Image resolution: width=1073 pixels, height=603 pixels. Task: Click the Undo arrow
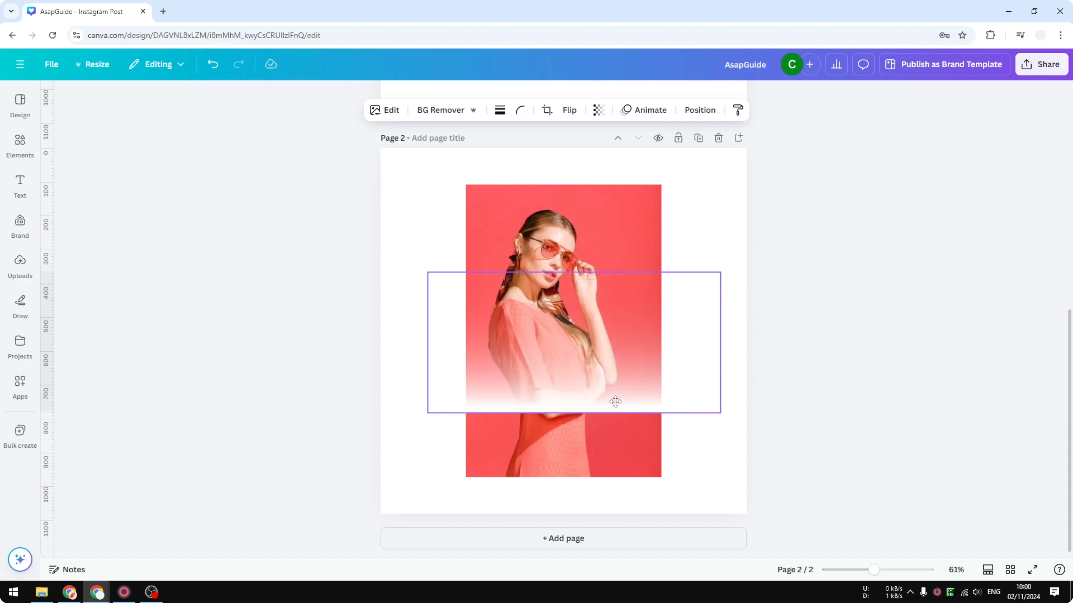tap(213, 64)
